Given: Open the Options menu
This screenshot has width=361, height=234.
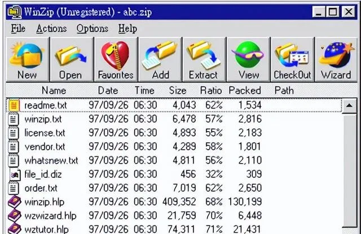Looking at the screenshot, I should click(93, 29).
